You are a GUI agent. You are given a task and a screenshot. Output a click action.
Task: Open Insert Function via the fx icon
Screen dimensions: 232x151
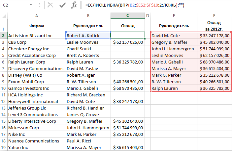click(75, 5)
